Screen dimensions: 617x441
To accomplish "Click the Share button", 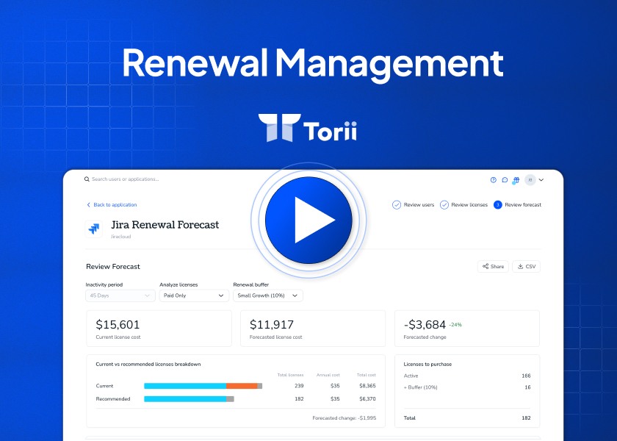I will pos(493,267).
